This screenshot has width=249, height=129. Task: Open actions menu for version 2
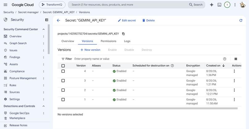click(x=234, y=90)
